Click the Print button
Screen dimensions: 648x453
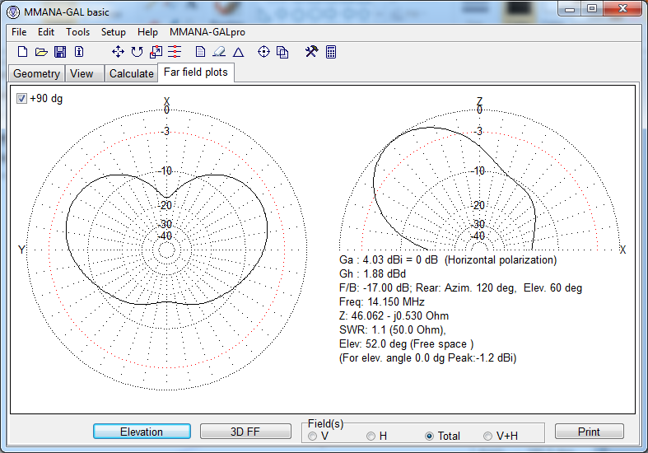click(x=589, y=432)
